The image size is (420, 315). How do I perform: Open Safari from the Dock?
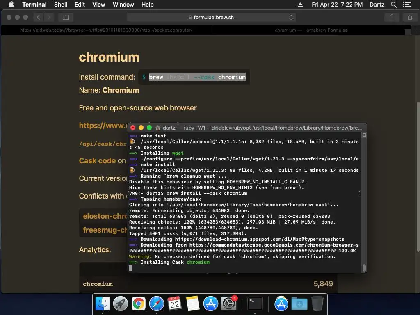click(156, 304)
